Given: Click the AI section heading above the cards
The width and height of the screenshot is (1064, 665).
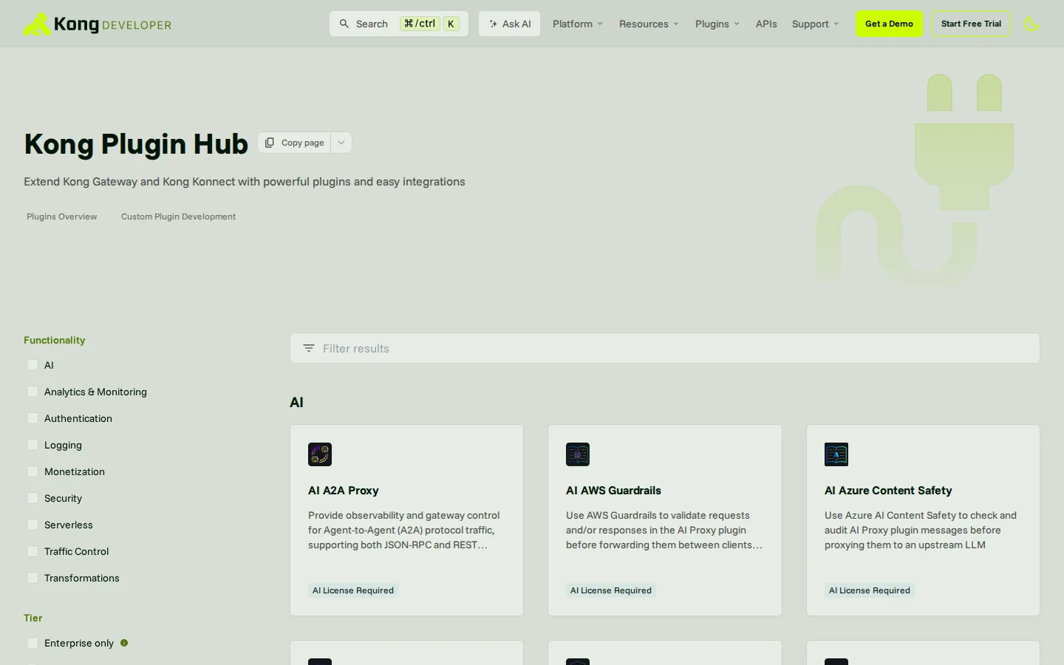Looking at the screenshot, I should point(296,403).
